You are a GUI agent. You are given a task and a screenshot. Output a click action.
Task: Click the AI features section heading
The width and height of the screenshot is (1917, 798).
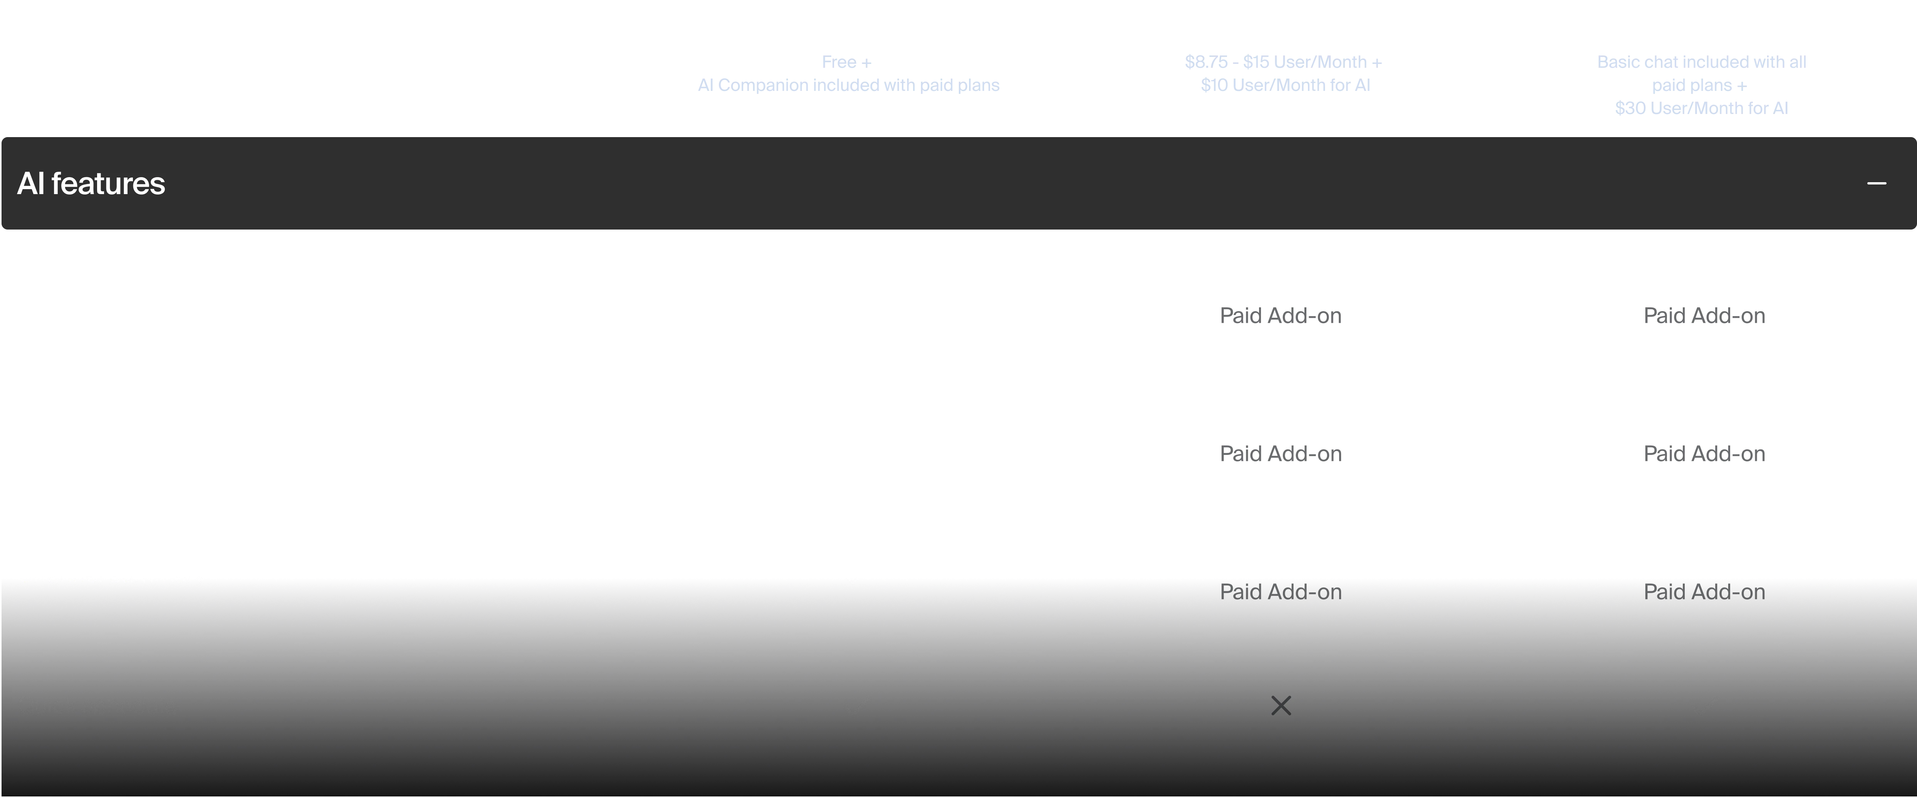click(x=92, y=184)
